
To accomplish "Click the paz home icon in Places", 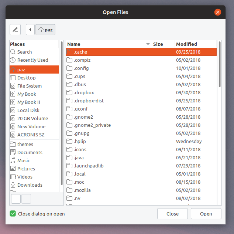I will (x=13, y=69).
